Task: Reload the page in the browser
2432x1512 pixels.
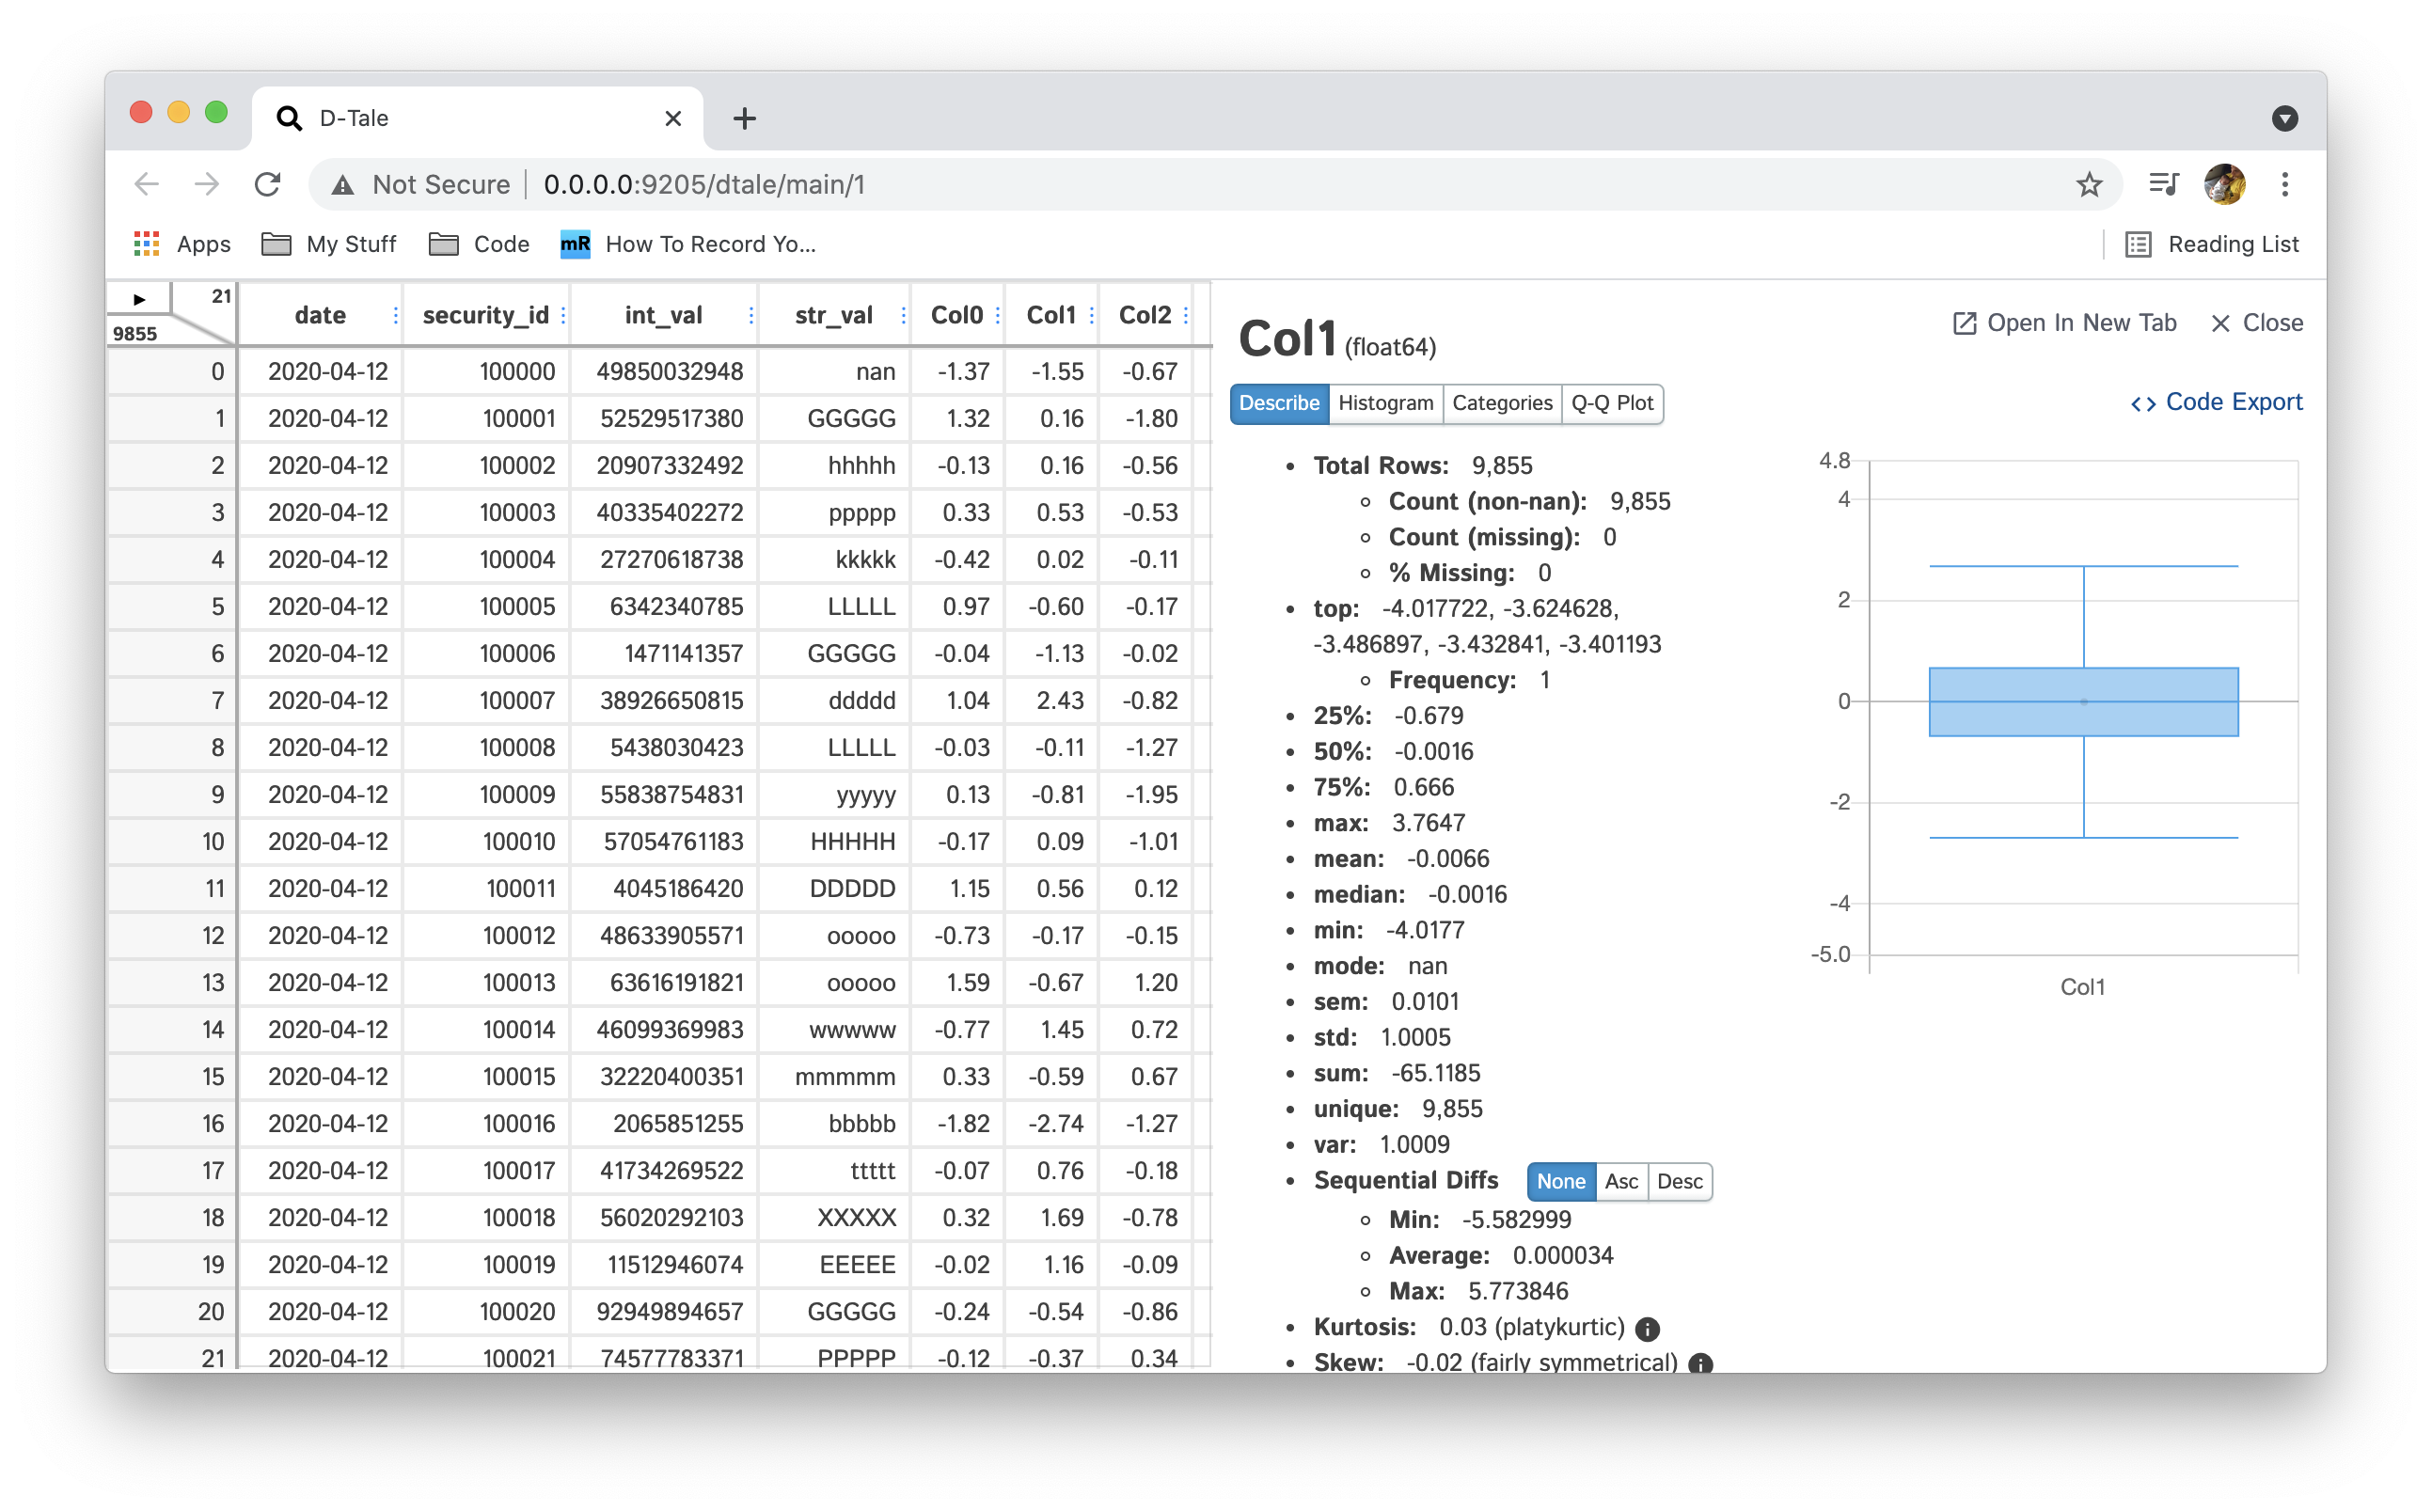Action: pos(267,185)
